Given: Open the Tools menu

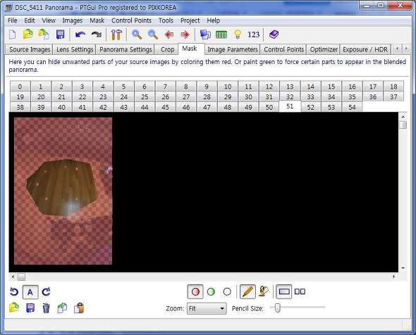Looking at the screenshot, I should pyautogui.click(x=166, y=20).
